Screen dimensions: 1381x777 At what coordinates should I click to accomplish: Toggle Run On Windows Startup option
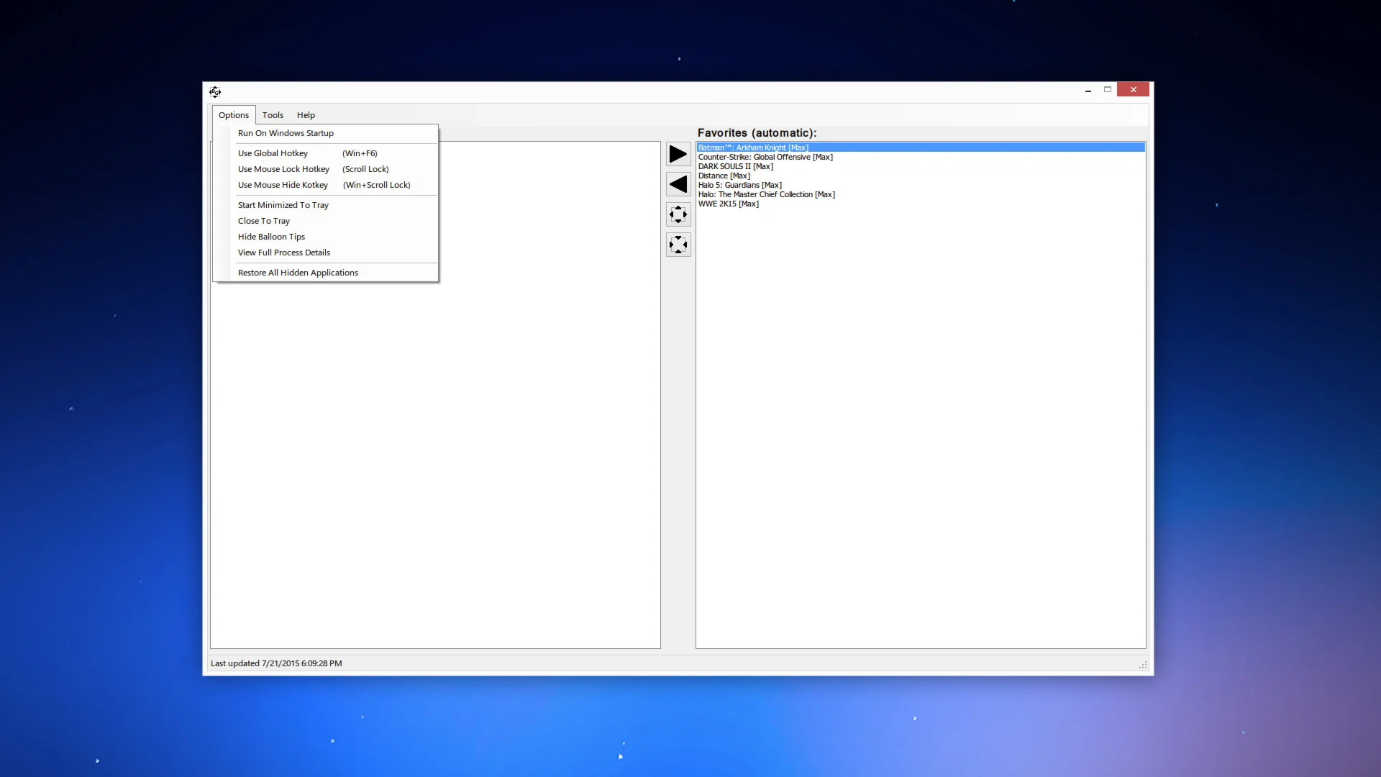pos(286,133)
